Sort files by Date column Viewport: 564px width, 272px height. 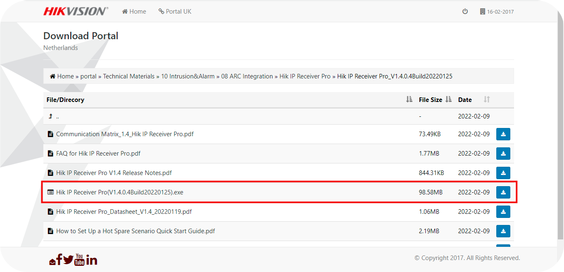(x=486, y=99)
